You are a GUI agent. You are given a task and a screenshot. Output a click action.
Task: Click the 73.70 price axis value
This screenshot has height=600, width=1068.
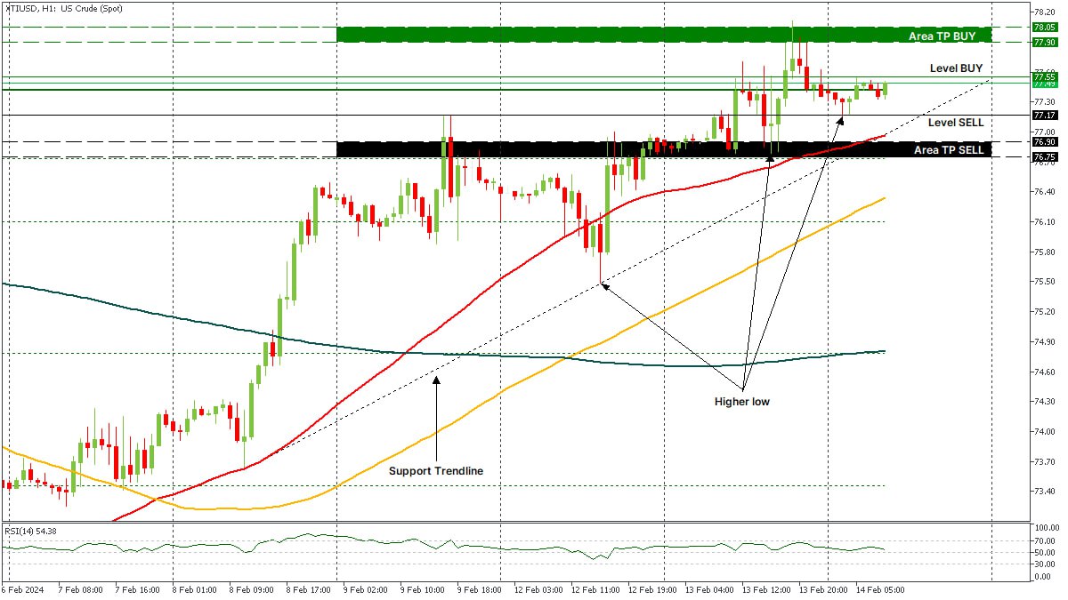[1045, 462]
